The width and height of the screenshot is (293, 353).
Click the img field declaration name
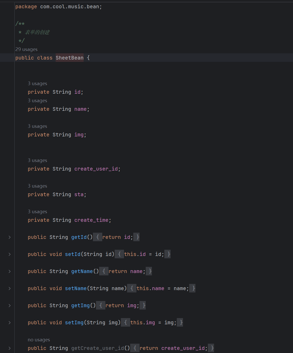click(x=79, y=135)
